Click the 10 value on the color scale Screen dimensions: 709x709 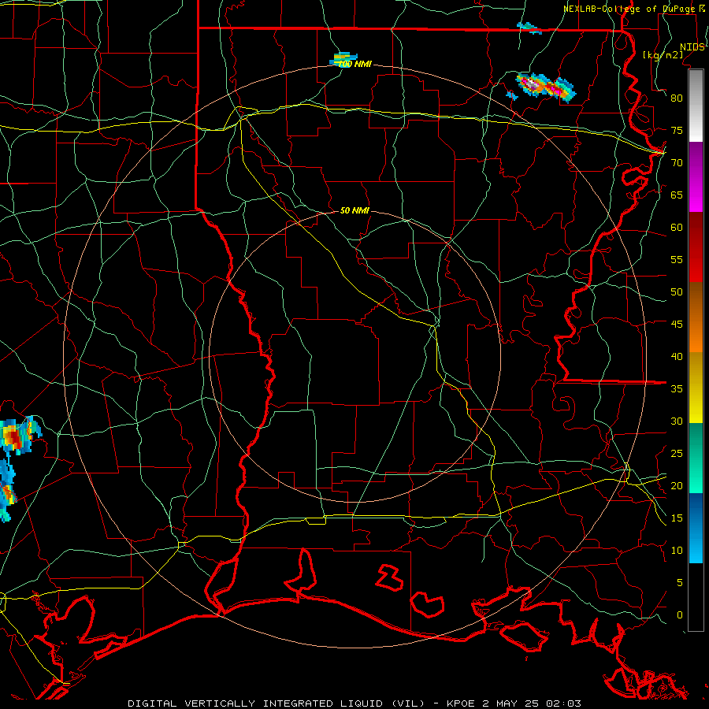pyautogui.click(x=677, y=551)
